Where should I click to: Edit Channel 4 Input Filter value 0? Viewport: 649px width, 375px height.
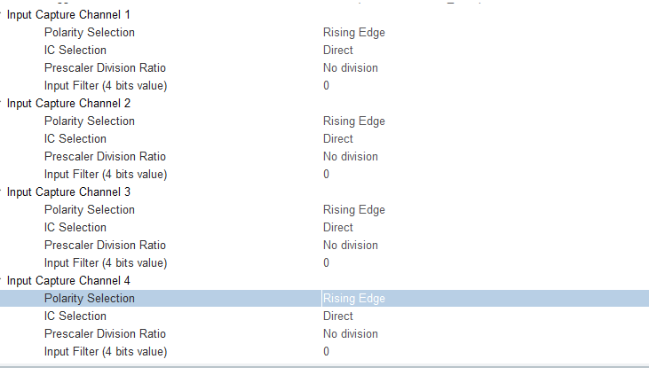pyautogui.click(x=327, y=352)
